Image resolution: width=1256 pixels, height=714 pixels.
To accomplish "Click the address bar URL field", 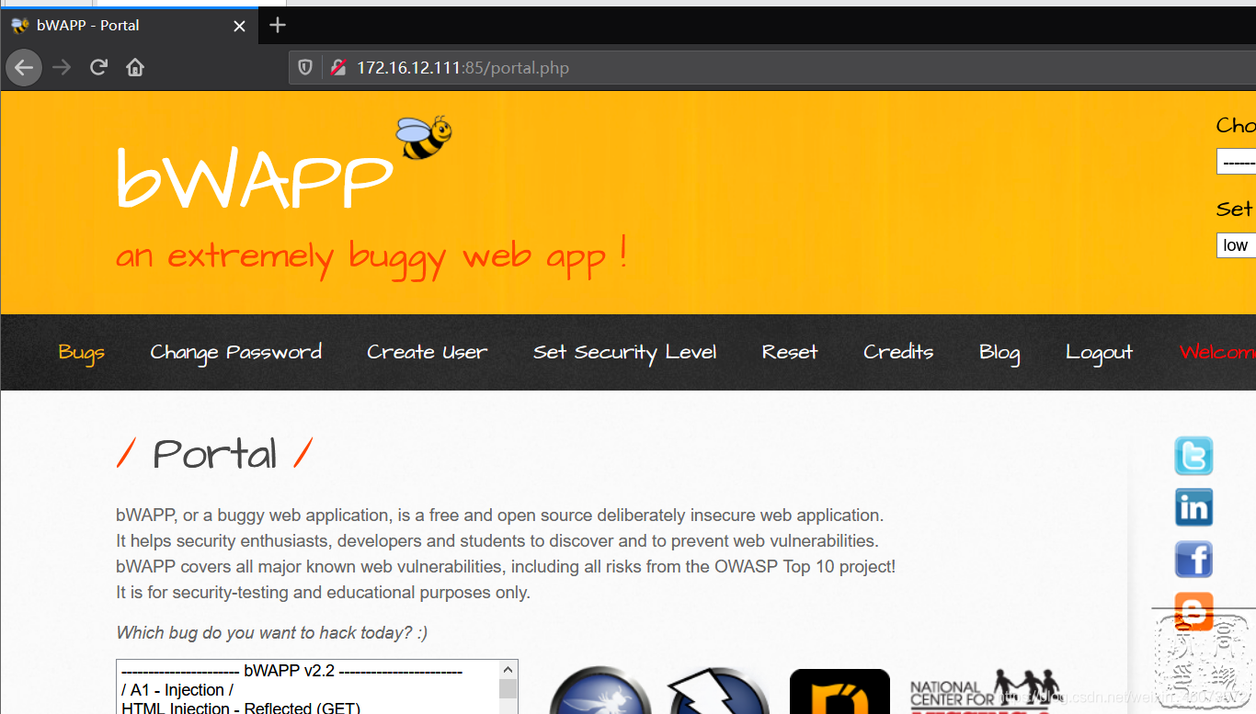I will (772, 67).
